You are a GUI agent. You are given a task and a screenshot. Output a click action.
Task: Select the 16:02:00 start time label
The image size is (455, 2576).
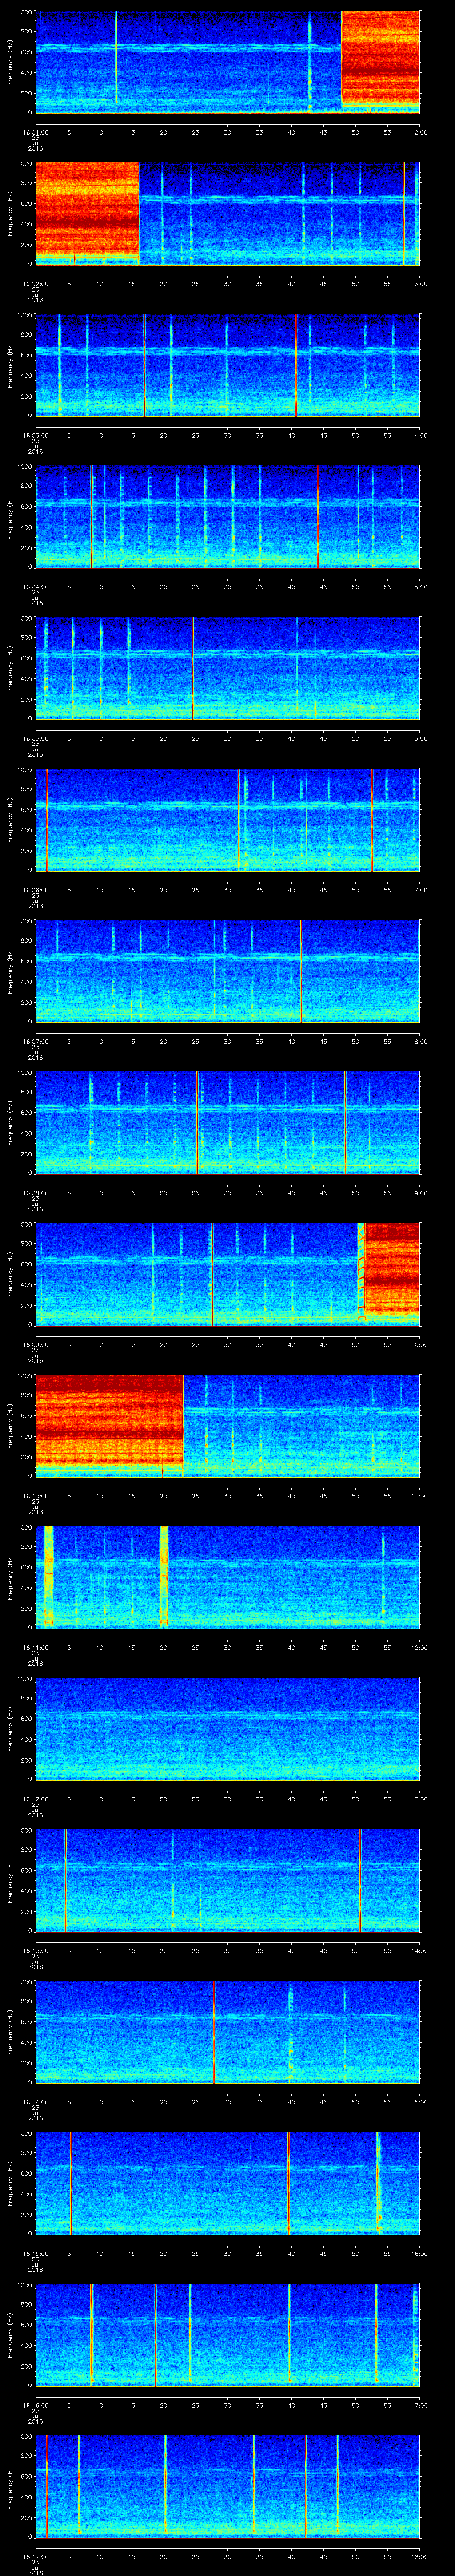tap(35, 284)
